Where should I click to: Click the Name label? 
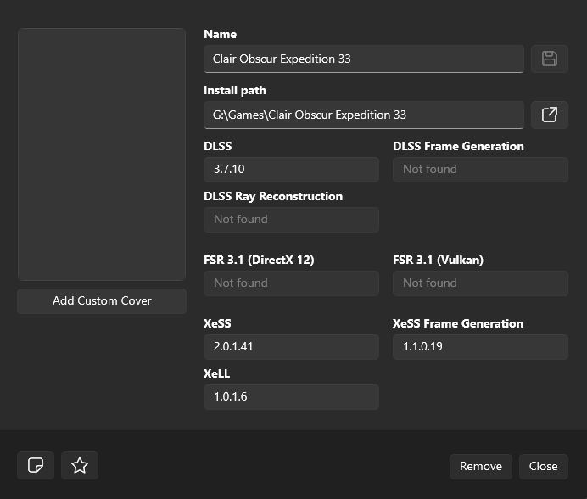[x=221, y=34]
